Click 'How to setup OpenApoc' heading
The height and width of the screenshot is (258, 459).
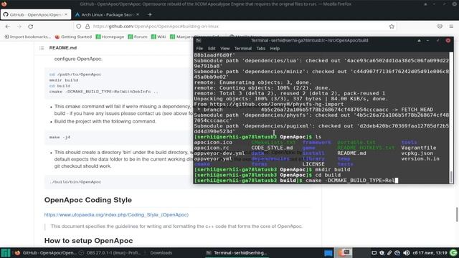point(88,241)
